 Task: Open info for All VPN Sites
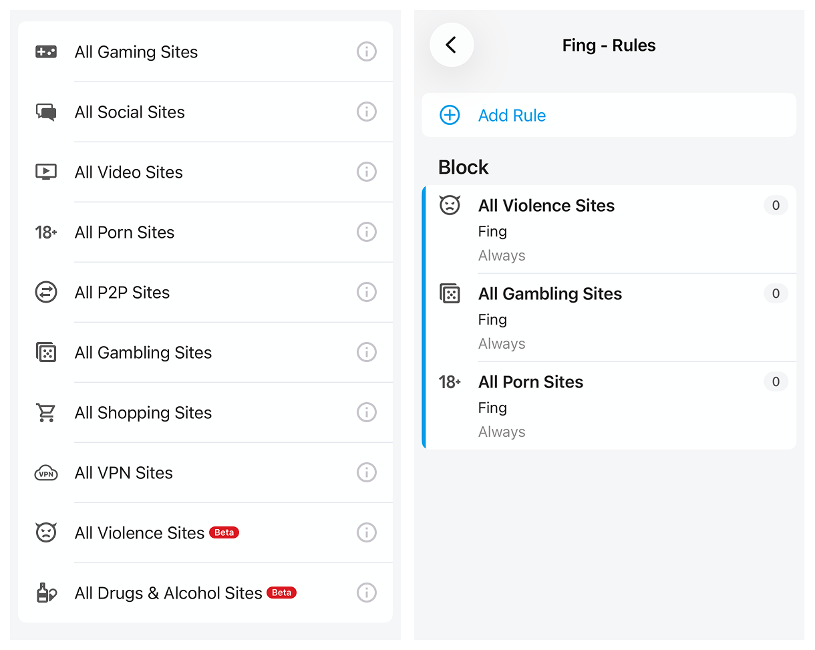click(366, 472)
